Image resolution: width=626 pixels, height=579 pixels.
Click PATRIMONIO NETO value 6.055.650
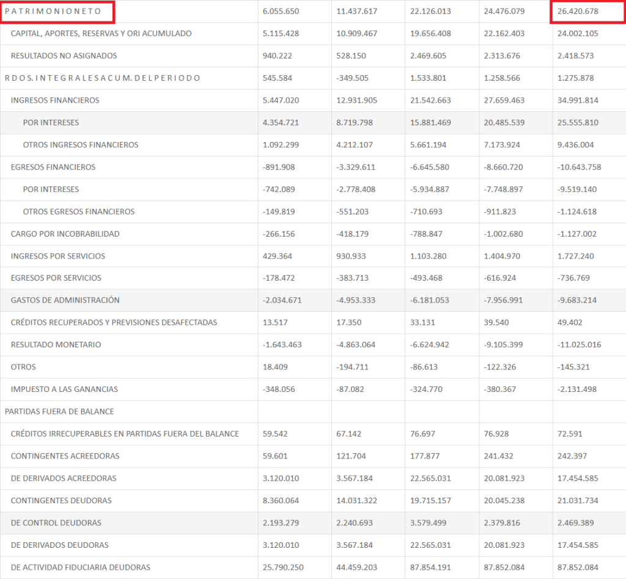281,11
